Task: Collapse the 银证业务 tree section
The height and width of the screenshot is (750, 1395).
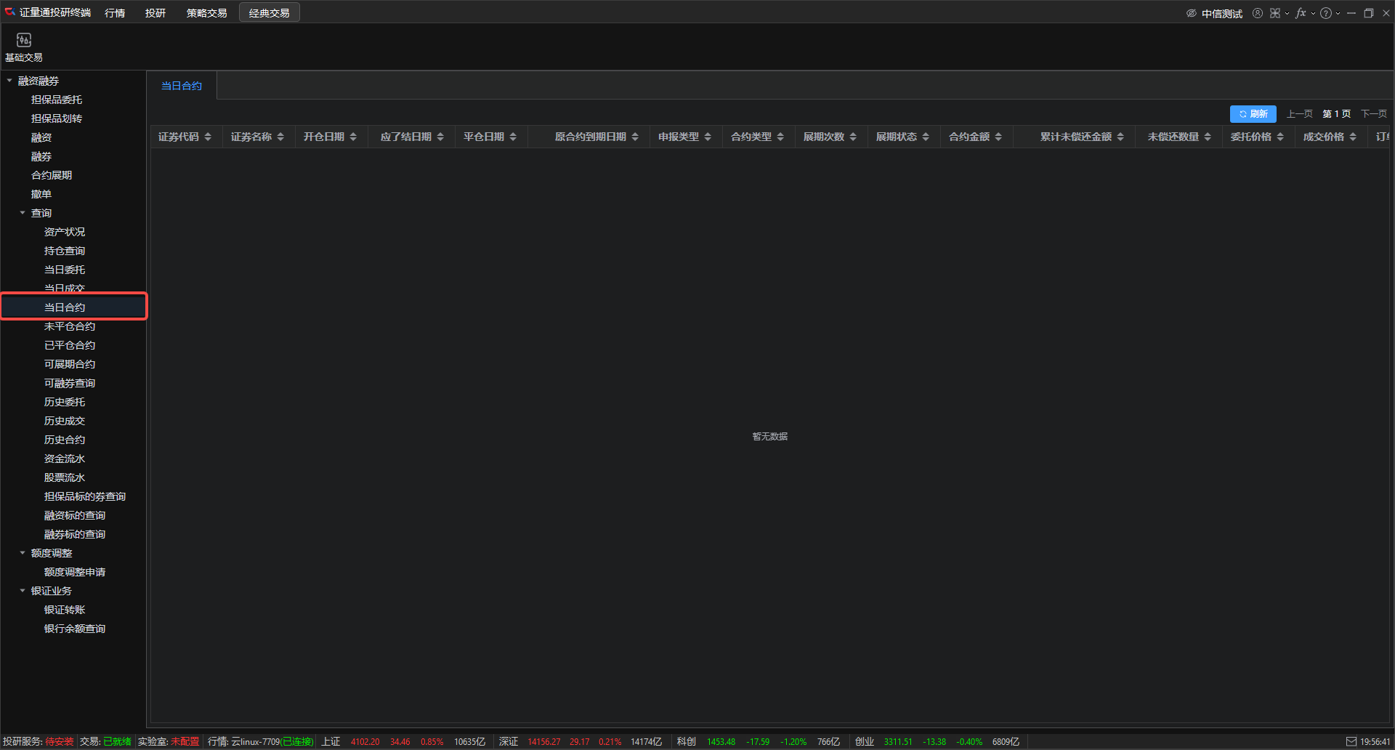Action: (x=23, y=591)
